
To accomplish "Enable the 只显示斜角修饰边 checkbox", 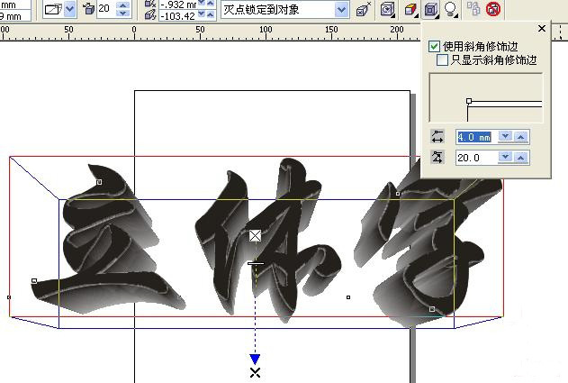I will [442, 60].
